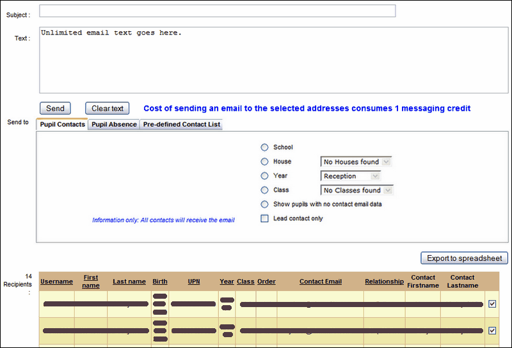512x348 pixels.
Task: Select the School radio button
Action: pos(264,148)
